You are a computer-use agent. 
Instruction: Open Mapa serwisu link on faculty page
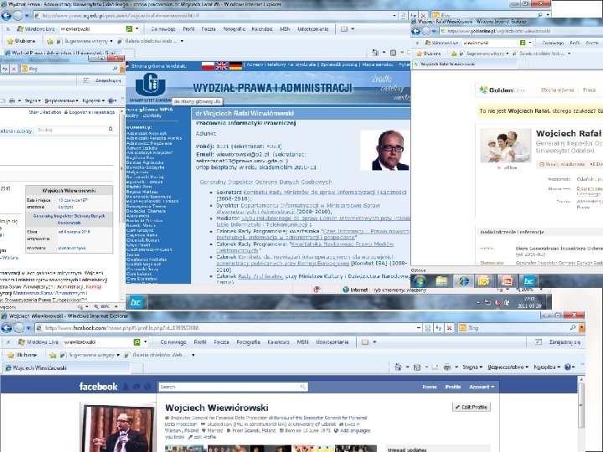[x=377, y=64]
